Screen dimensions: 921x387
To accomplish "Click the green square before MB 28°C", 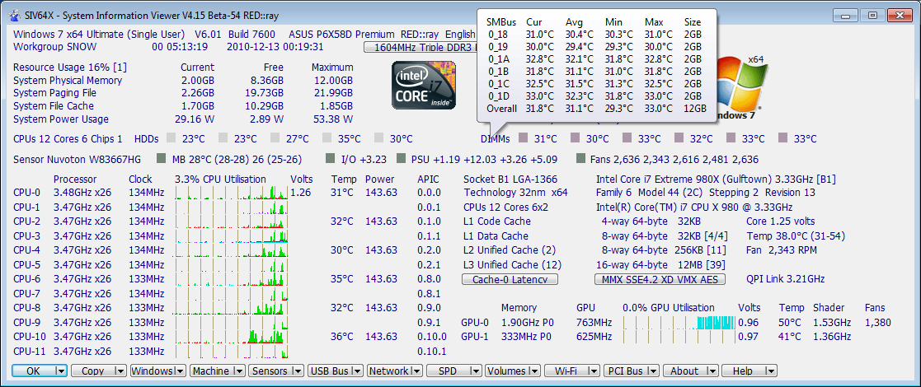I will tap(161, 158).
